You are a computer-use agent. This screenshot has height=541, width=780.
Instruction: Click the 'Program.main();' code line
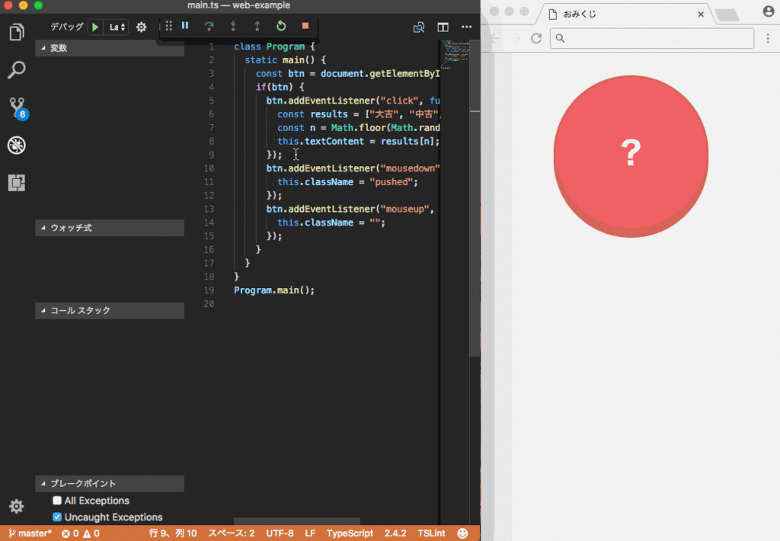coord(274,290)
